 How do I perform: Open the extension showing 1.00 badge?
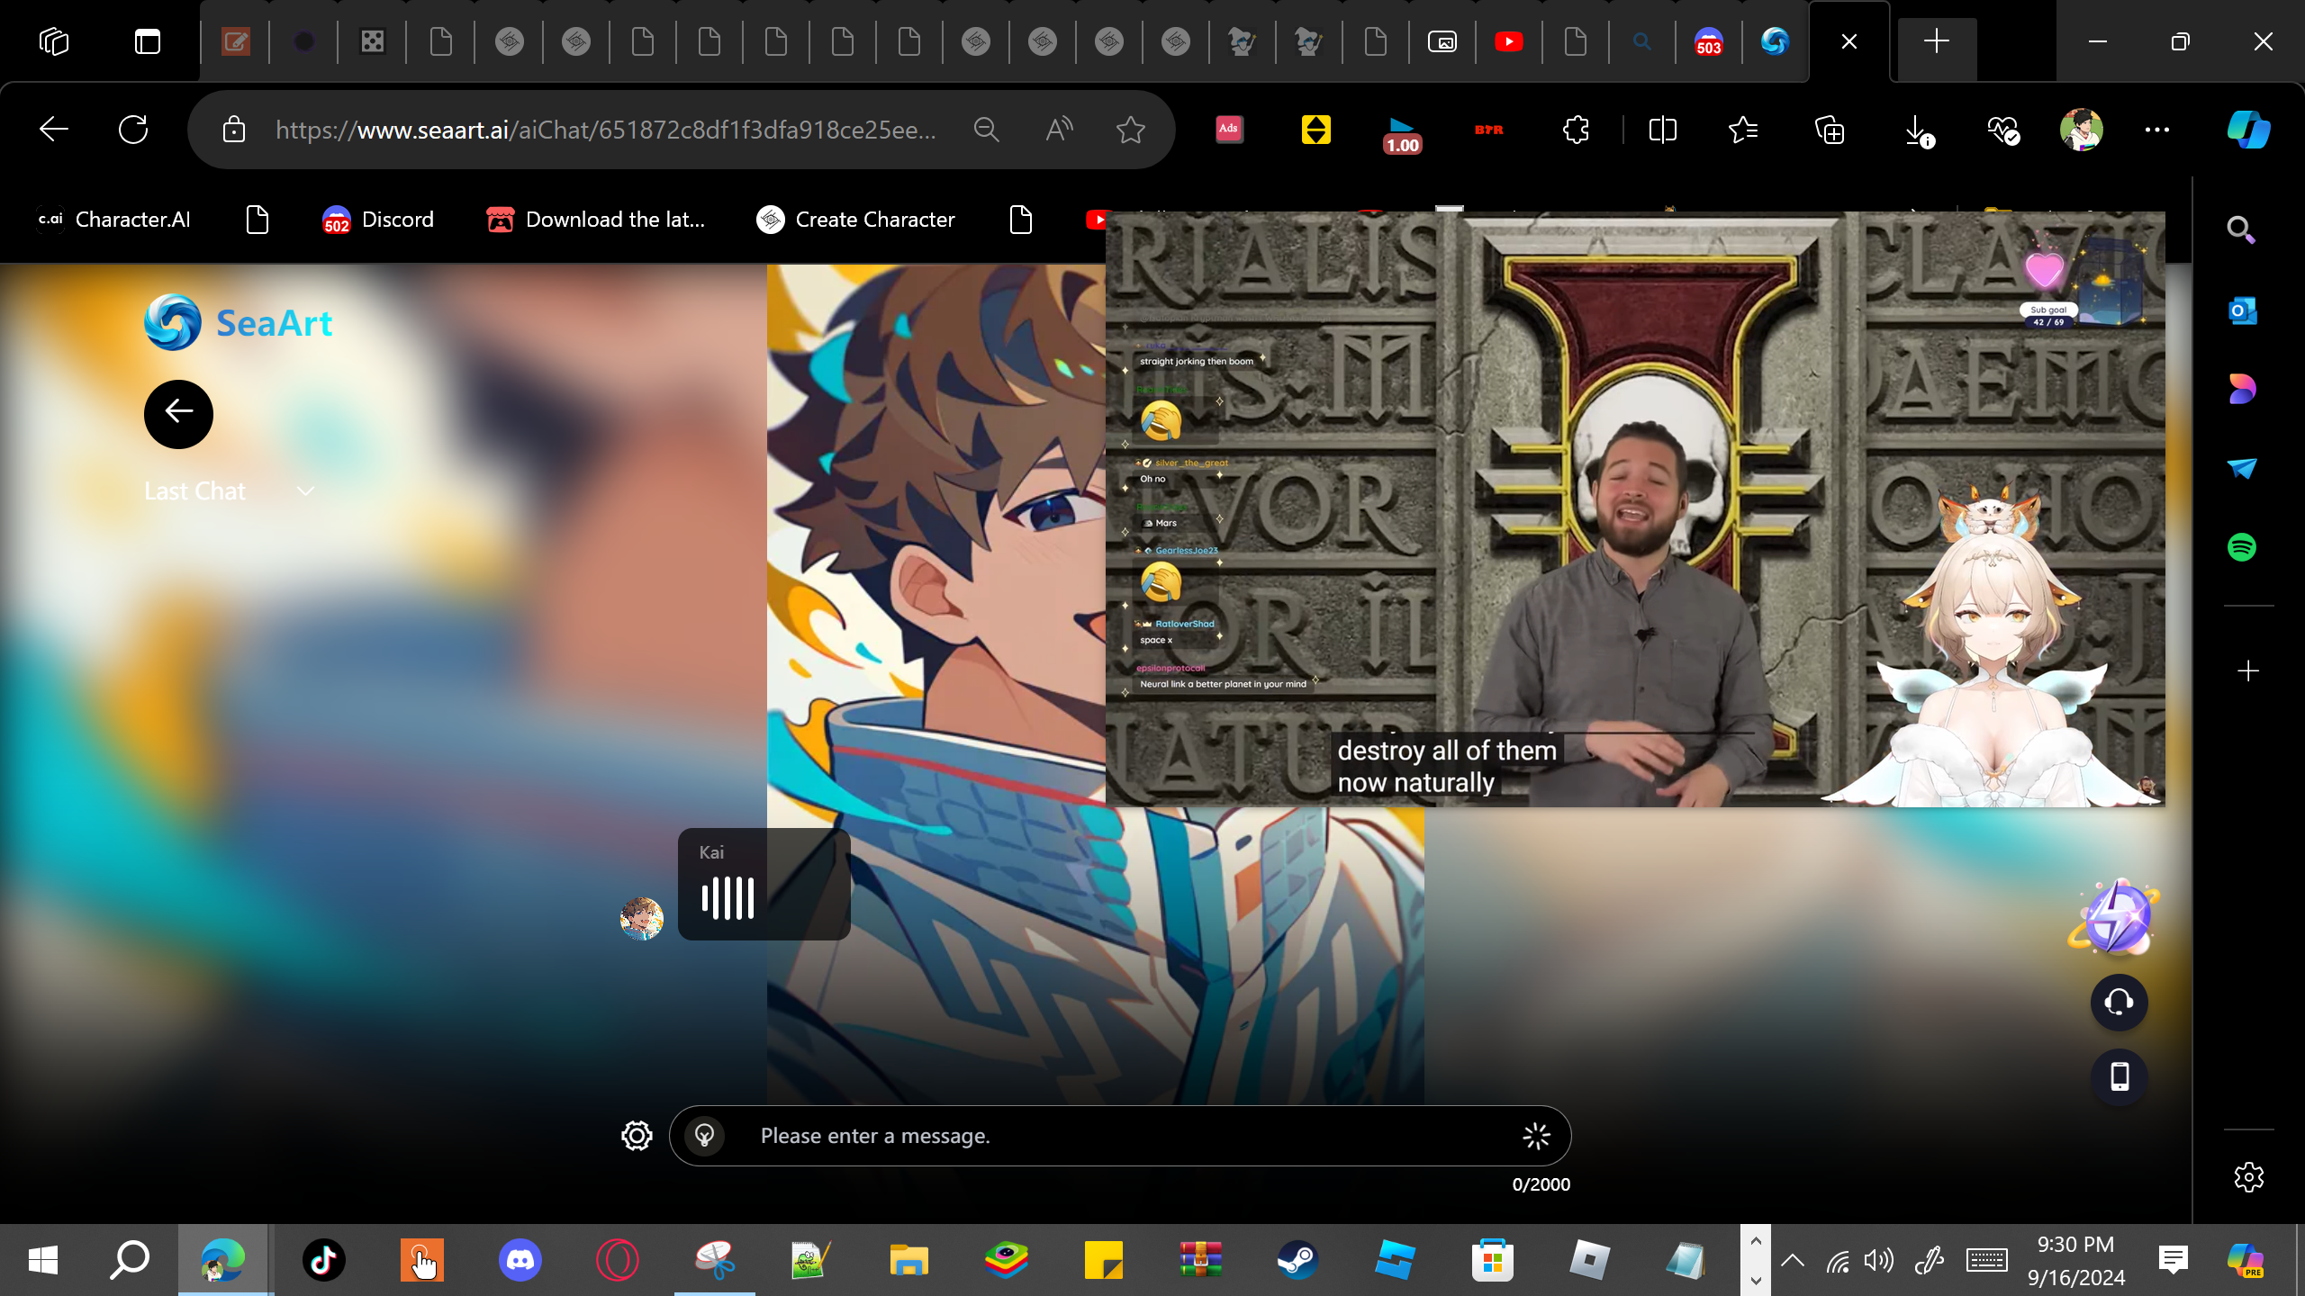[x=1402, y=133]
